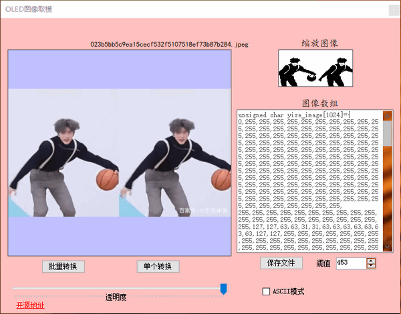Image resolution: width=401 pixels, height=314 pixels.
Task: Click the array text box scroll-up arrow
Action: [388, 115]
